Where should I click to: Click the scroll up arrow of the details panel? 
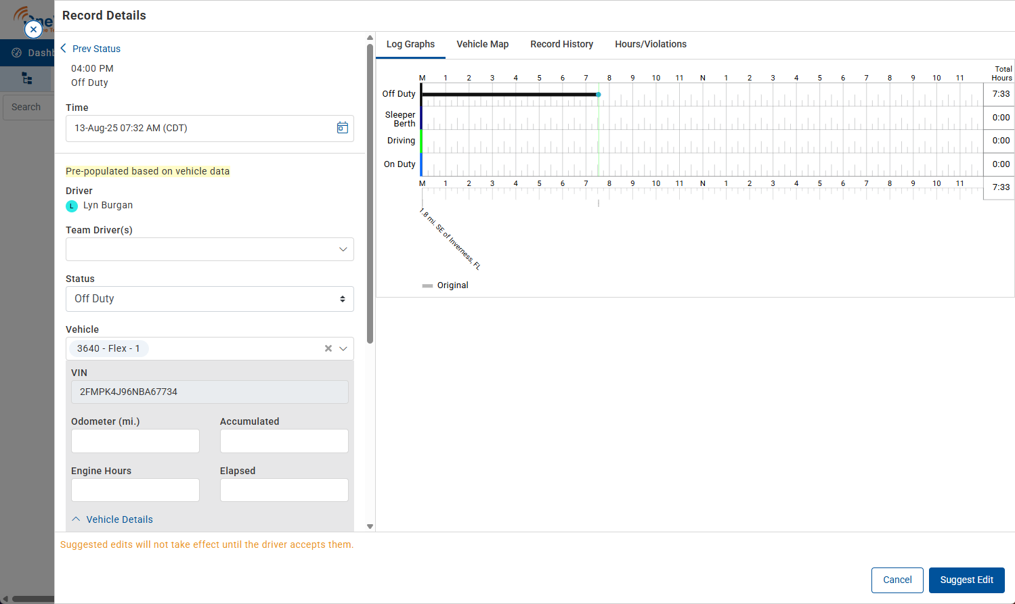click(x=370, y=38)
